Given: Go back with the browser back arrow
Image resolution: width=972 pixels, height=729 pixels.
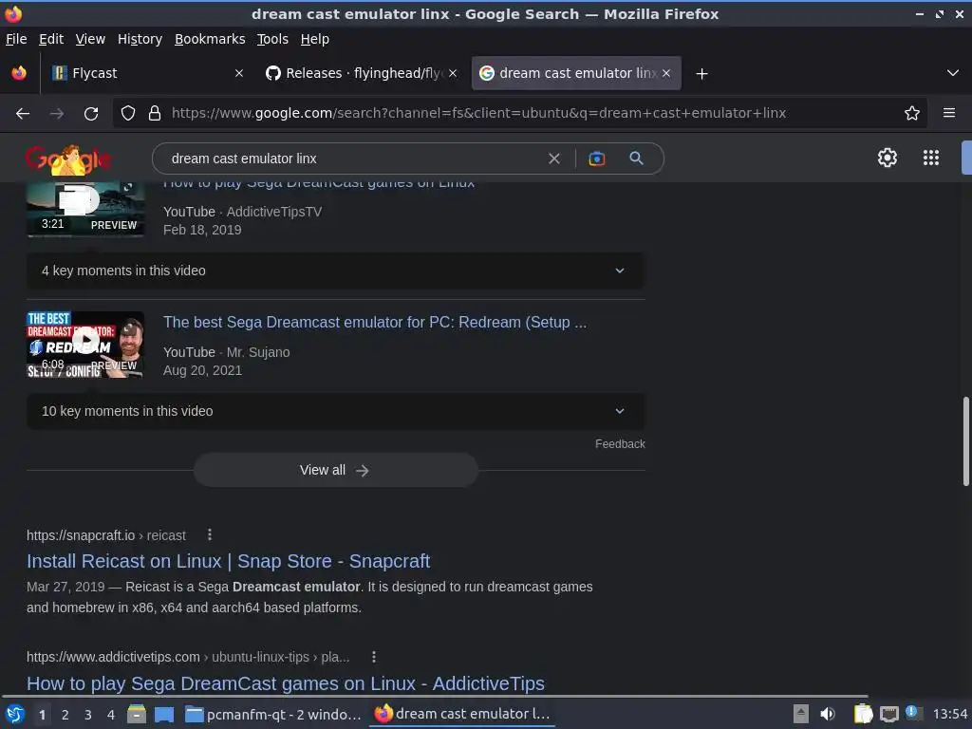Looking at the screenshot, I should click(23, 114).
